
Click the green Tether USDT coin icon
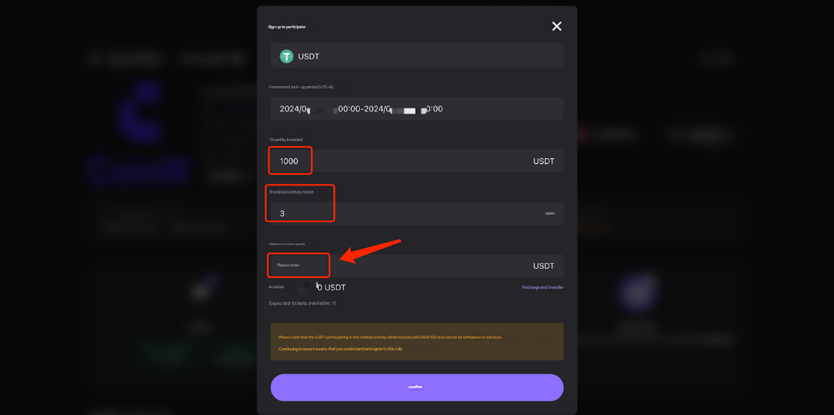(x=287, y=56)
